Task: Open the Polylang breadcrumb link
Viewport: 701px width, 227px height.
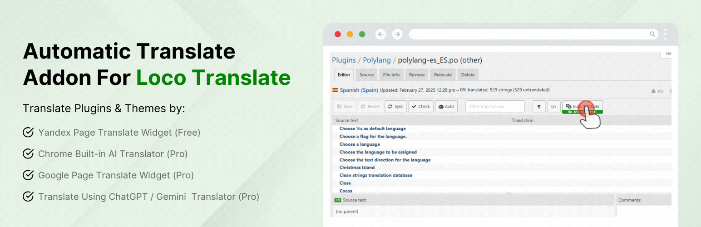Action: coord(377,60)
